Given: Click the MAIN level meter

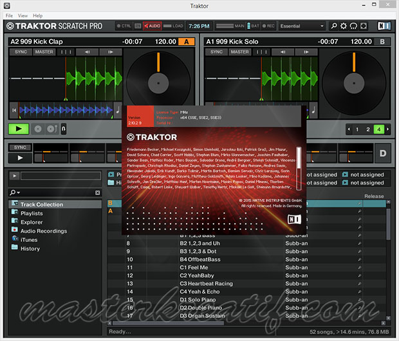Looking at the screenshot, I should [230, 26].
